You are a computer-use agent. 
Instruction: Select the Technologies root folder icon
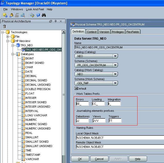(x=8, y=32)
